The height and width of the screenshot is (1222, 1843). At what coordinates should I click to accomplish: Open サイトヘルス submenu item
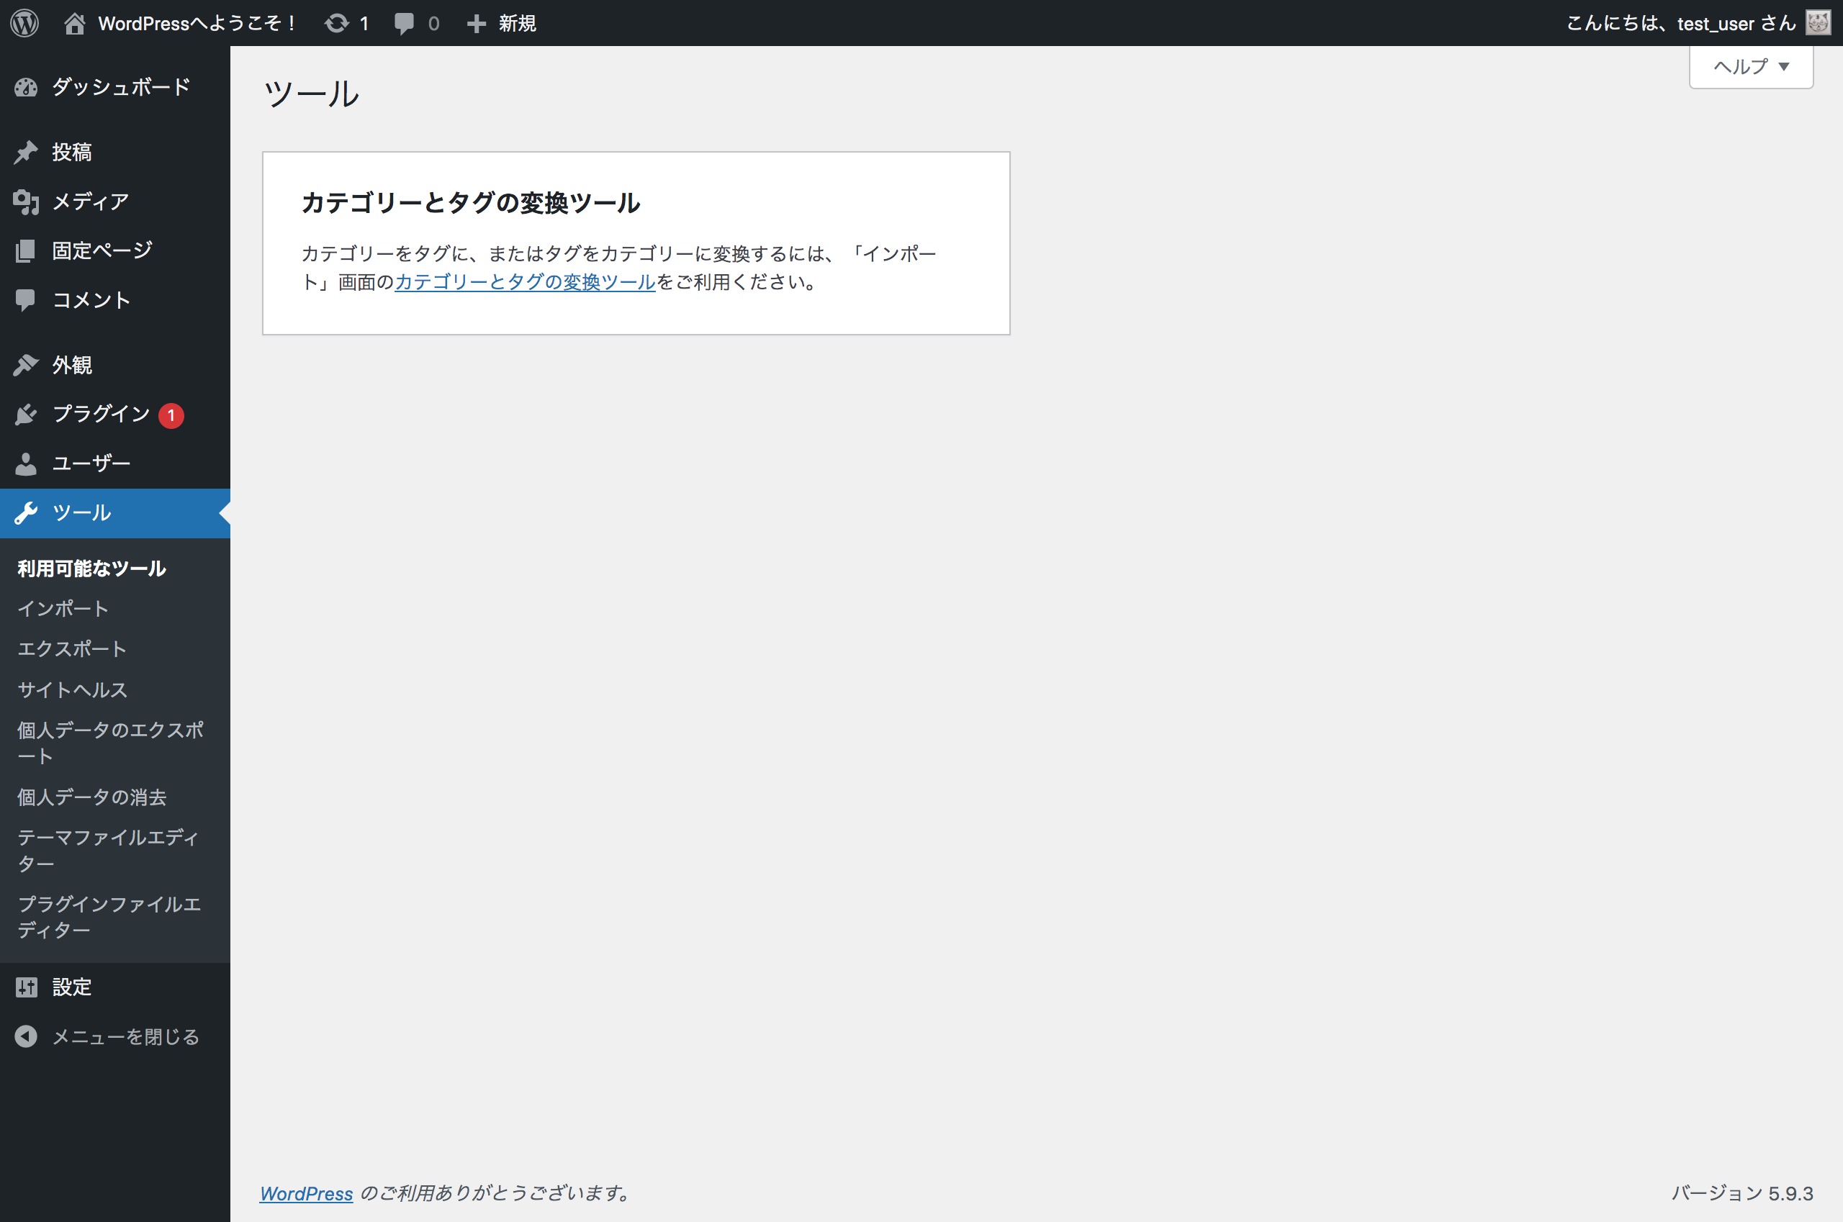point(73,689)
